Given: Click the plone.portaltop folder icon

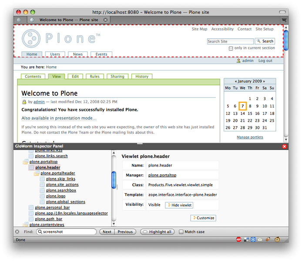Looking at the screenshot, I should coord(26,161).
